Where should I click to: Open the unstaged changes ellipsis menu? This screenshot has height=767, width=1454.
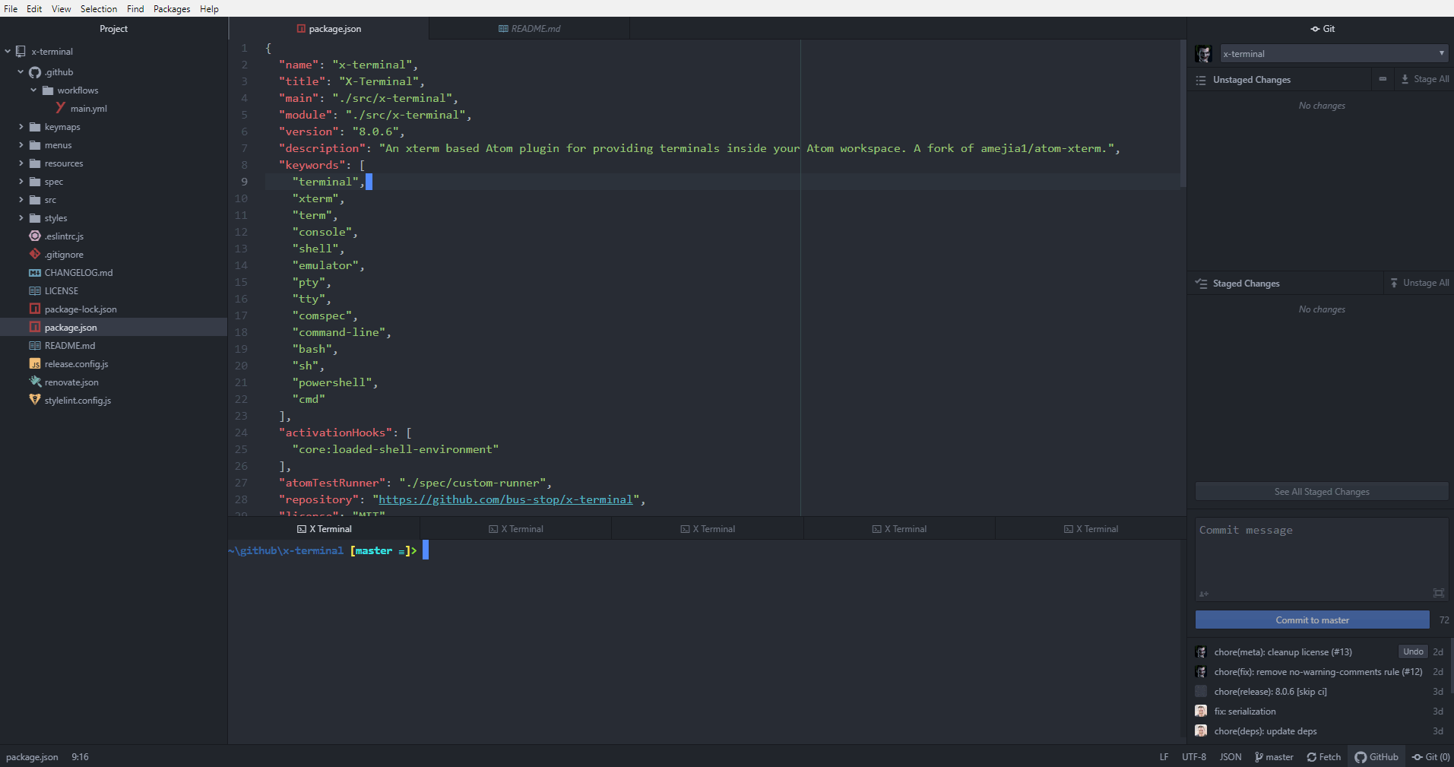coord(1383,79)
